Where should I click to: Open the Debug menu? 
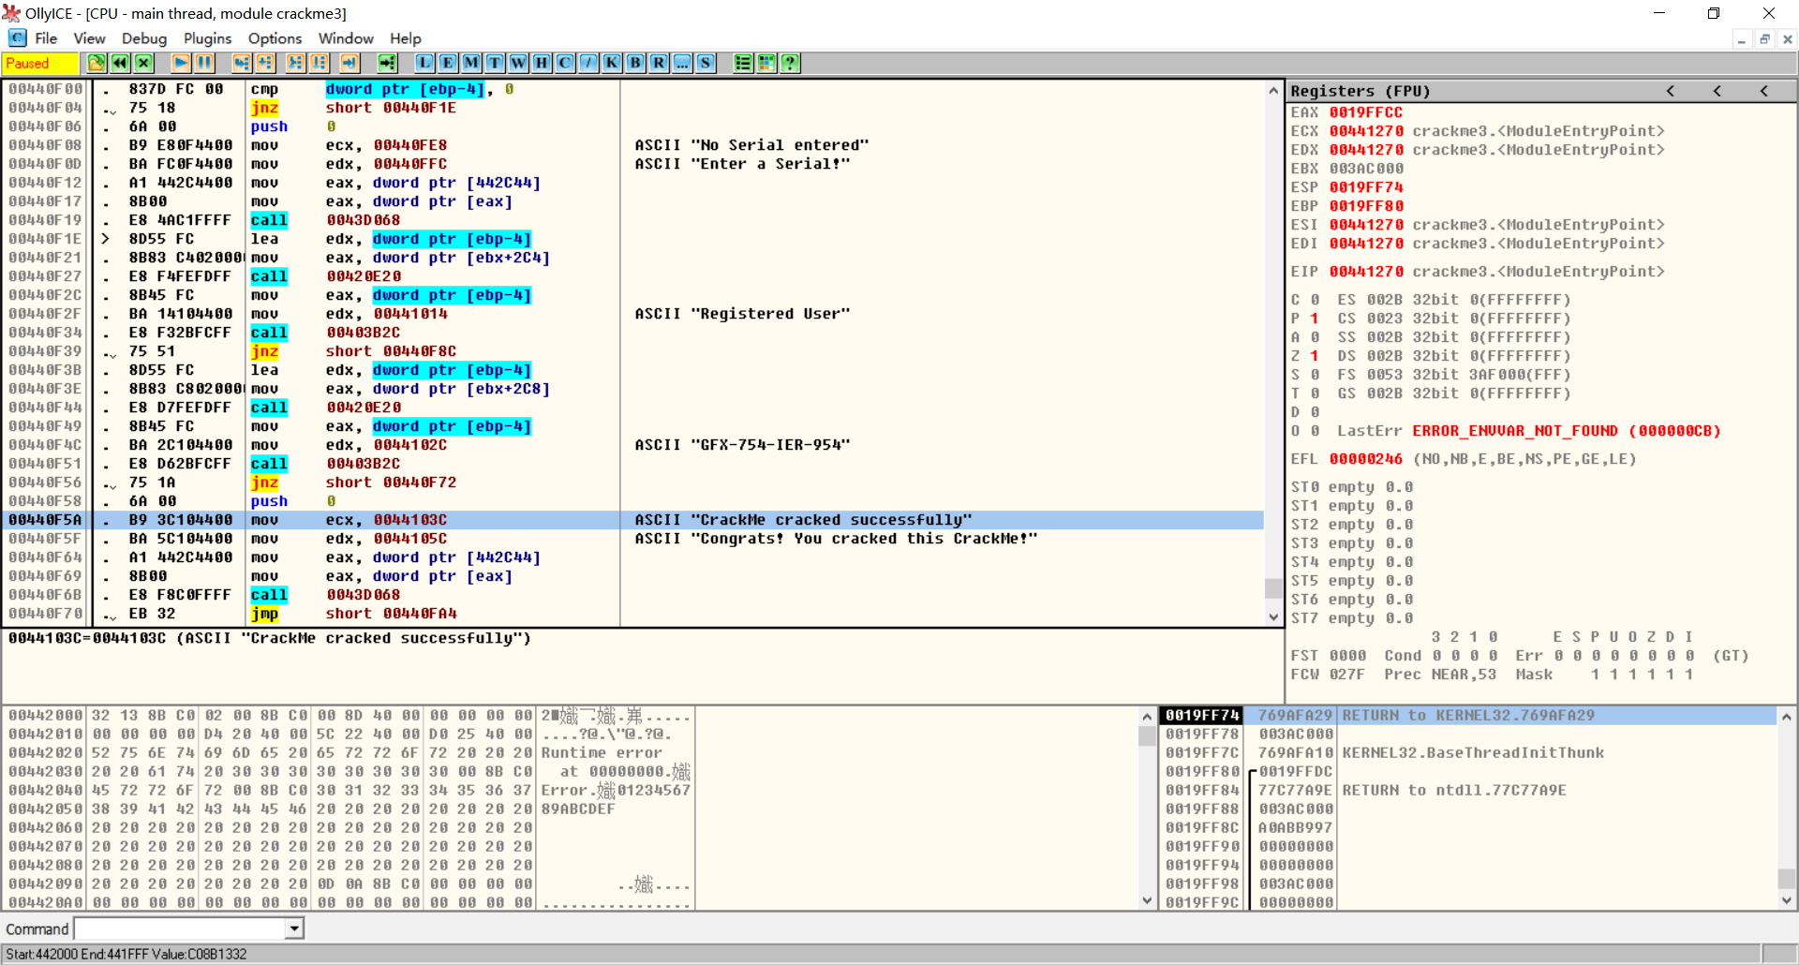143,38
